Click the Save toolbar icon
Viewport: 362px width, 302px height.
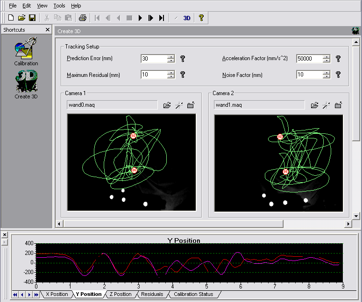point(32,18)
